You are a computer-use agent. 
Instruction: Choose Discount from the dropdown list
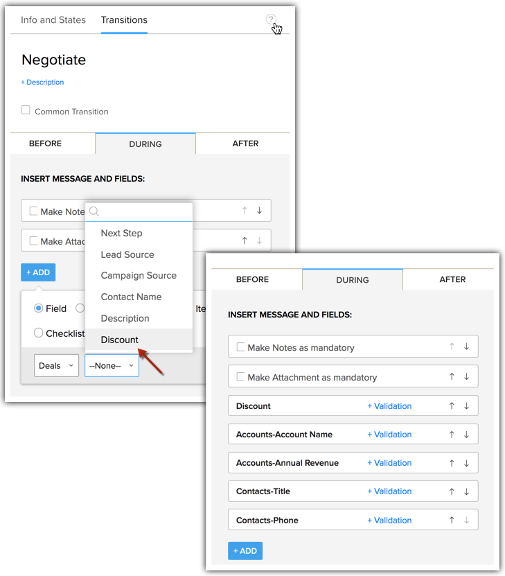120,340
